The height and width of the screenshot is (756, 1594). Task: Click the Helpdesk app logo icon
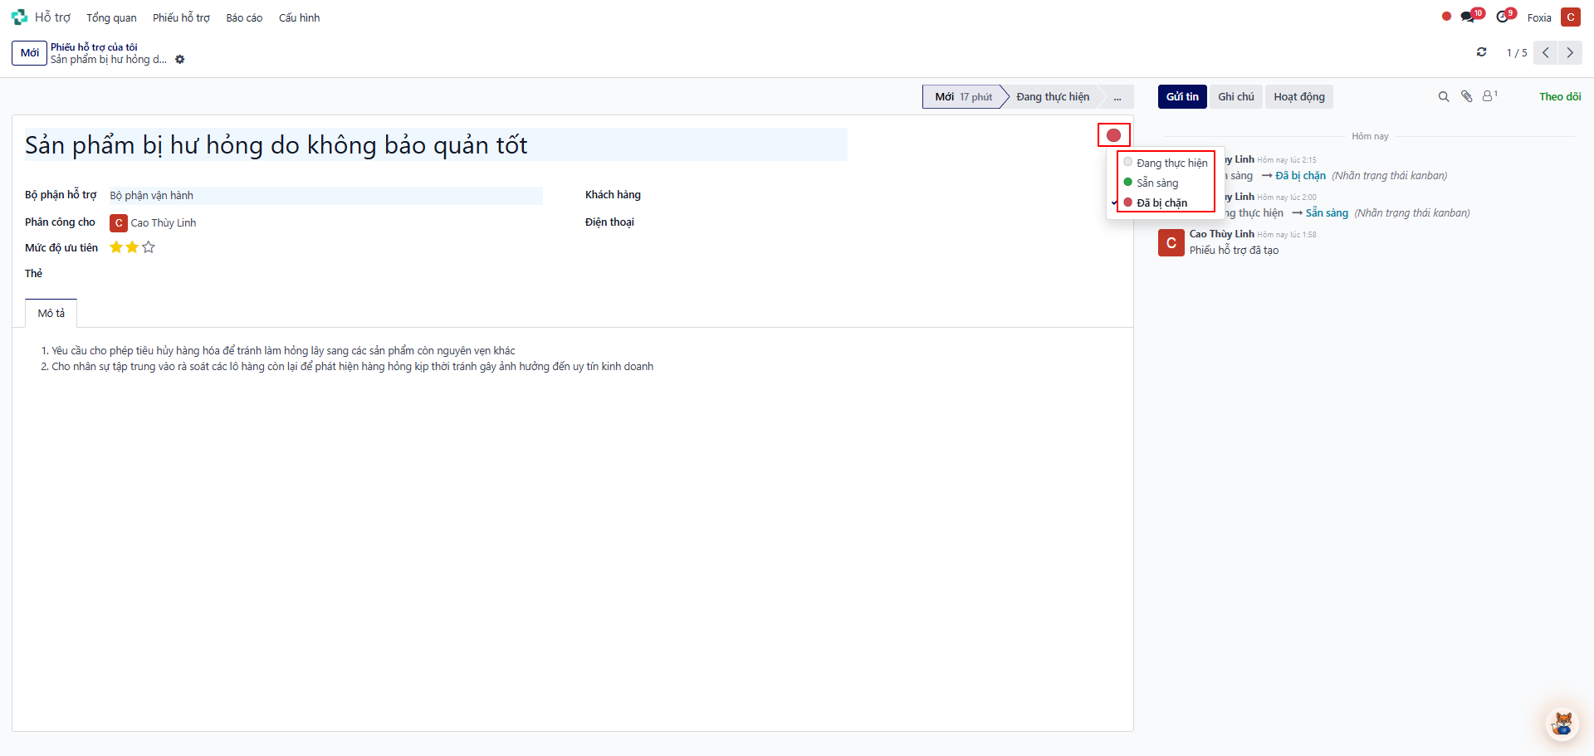click(19, 17)
